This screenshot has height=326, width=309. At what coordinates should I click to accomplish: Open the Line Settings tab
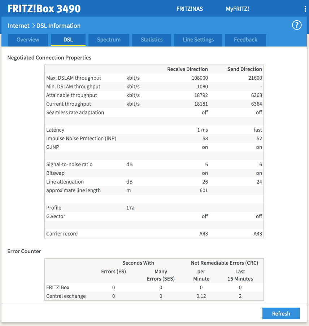(x=198, y=40)
